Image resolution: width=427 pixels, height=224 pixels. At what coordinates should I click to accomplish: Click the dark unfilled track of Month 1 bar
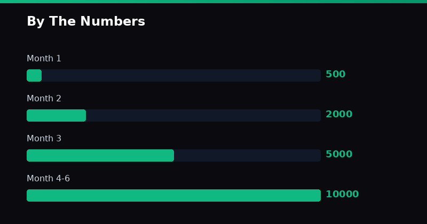(181, 75)
